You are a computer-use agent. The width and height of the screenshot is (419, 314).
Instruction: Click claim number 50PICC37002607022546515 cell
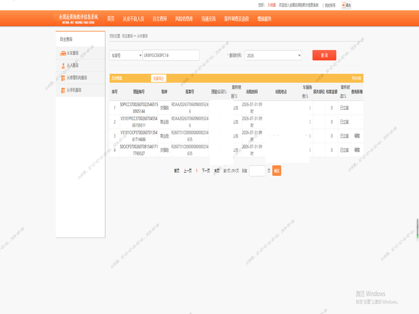[x=139, y=108]
